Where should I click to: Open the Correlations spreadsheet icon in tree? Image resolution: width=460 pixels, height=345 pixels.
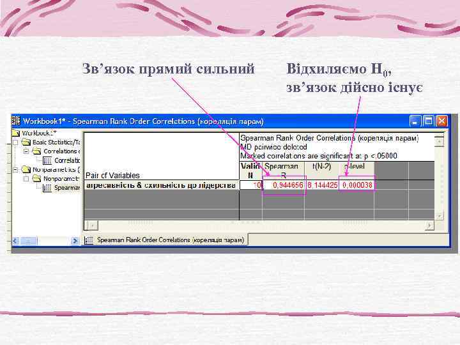47,161
